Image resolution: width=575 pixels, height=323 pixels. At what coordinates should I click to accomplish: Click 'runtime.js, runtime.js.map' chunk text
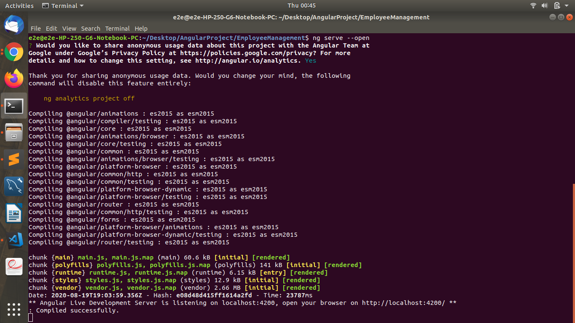[x=138, y=273]
